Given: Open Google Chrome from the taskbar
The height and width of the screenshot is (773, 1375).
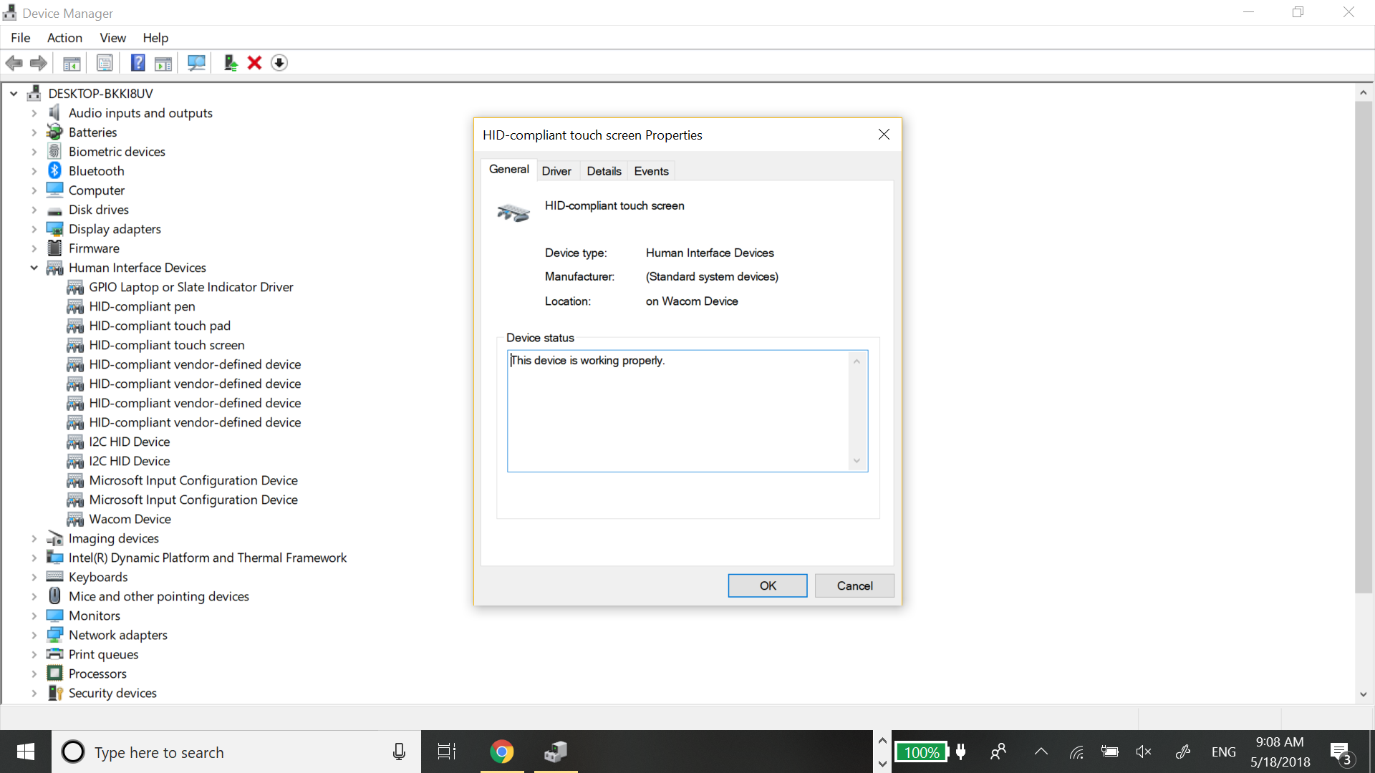Looking at the screenshot, I should [502, 752].
